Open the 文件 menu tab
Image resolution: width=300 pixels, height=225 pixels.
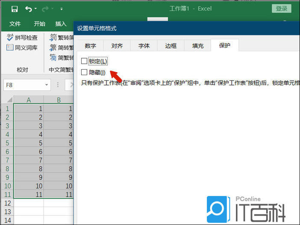point(15,24)
